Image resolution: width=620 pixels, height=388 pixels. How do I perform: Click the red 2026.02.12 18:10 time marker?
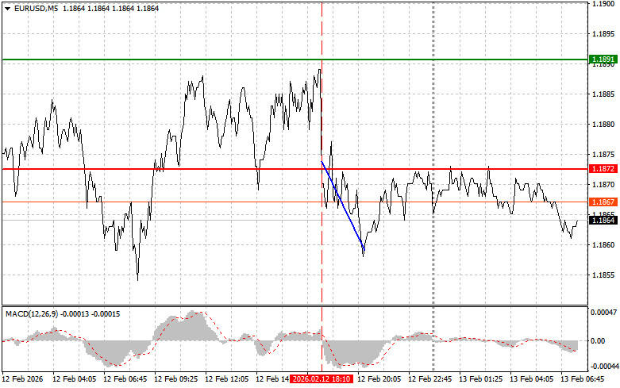click(x=321, y=379)
